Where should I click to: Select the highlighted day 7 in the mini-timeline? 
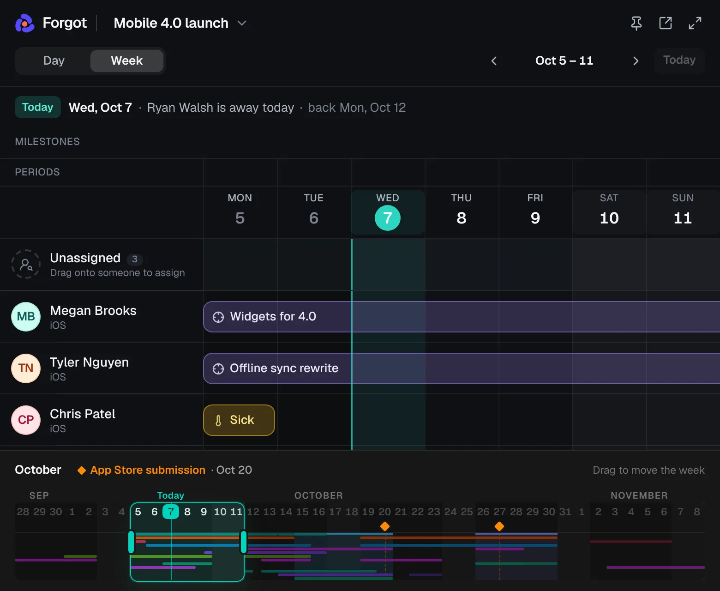(x=171, y=512)
